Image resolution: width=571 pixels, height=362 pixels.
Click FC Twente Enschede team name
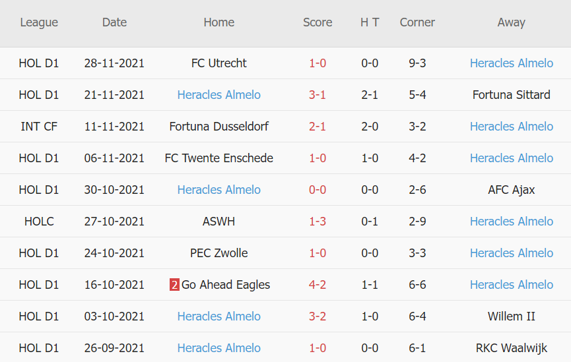click(219, 158)
